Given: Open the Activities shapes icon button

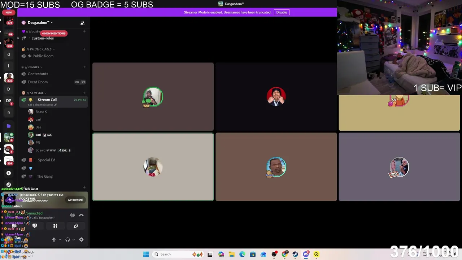Looking at the screenshot, I should (x=55, y=226).
